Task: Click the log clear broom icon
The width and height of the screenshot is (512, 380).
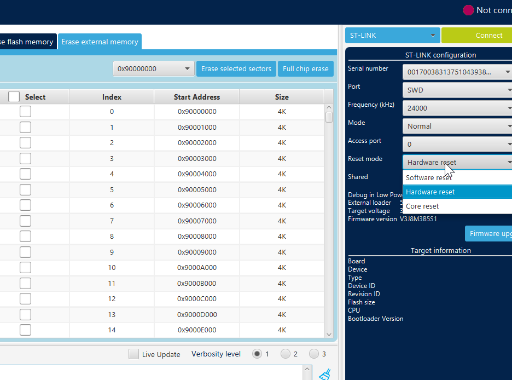Action: [325, 375]
